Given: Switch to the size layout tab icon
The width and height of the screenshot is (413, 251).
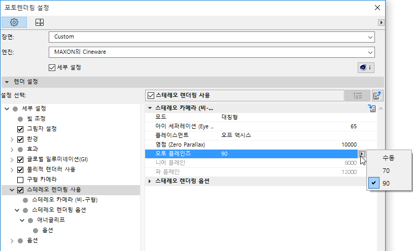Looking at the screenshot, I should point(40,22).
